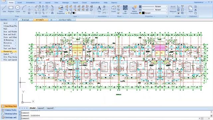The width and height of the screenshot is (213, 120).
Task: Open the Elevation tool box category
Action: tap(9, 43)
